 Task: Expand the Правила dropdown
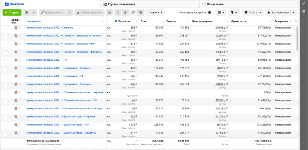[x=155, y=13]
